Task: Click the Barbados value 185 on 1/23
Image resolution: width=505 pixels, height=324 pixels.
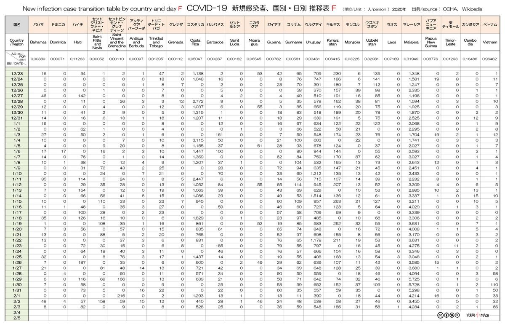Action: tap(219, 245)
